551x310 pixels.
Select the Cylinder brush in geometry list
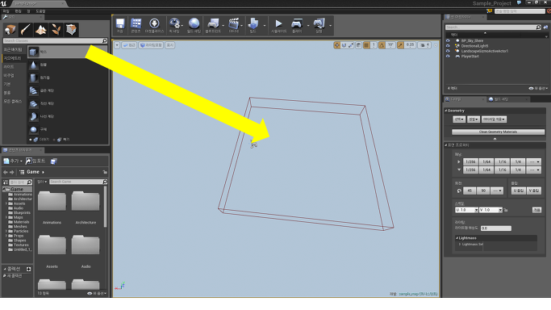tap(68, 77)
